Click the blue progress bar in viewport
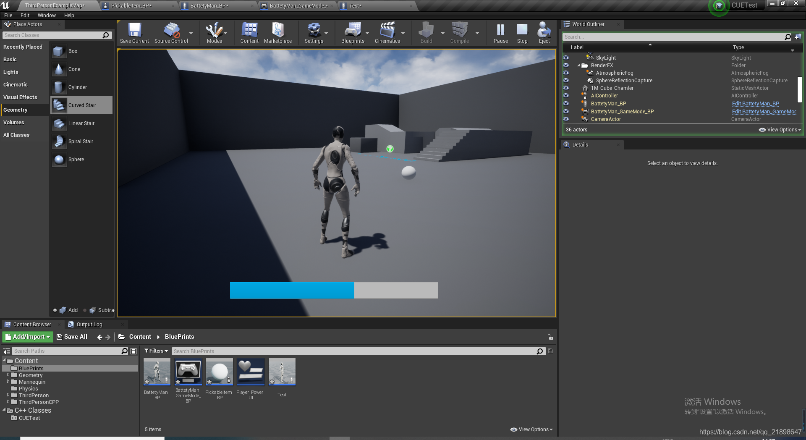 pos(292,290)
